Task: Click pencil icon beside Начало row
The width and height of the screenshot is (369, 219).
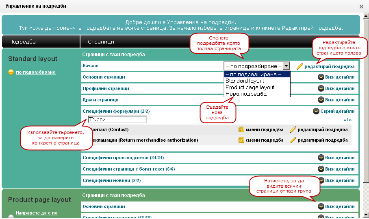Action: coord(300,66)
